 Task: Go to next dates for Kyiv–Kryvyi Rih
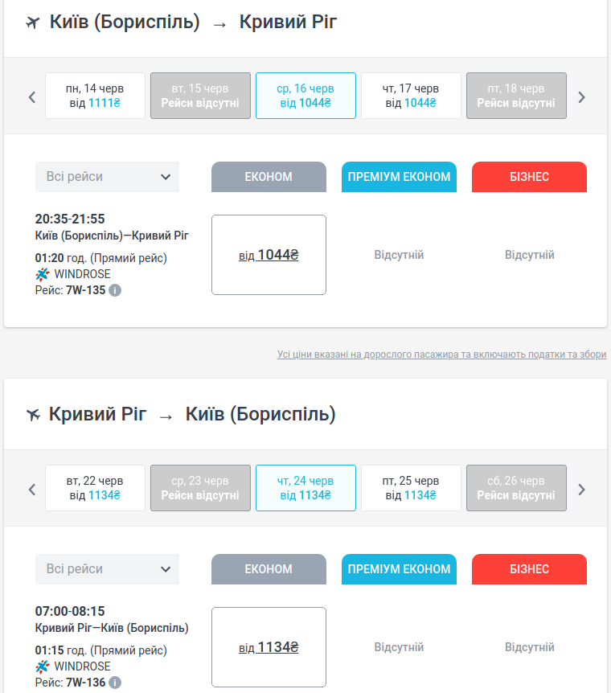click(x=582, y=97)
